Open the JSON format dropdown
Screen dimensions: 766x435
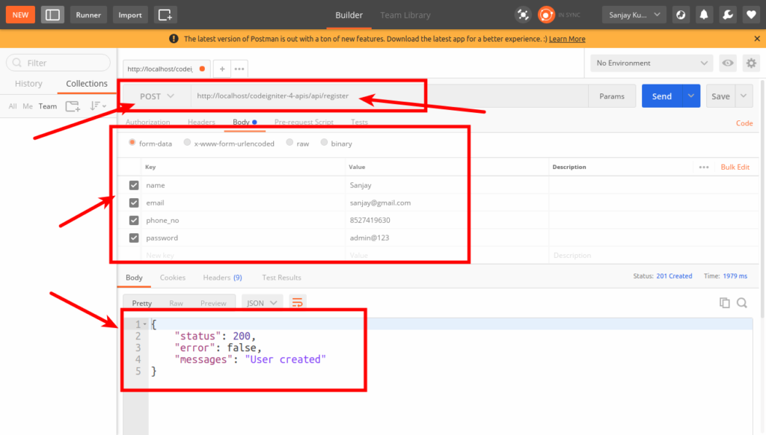pos(263,303)
